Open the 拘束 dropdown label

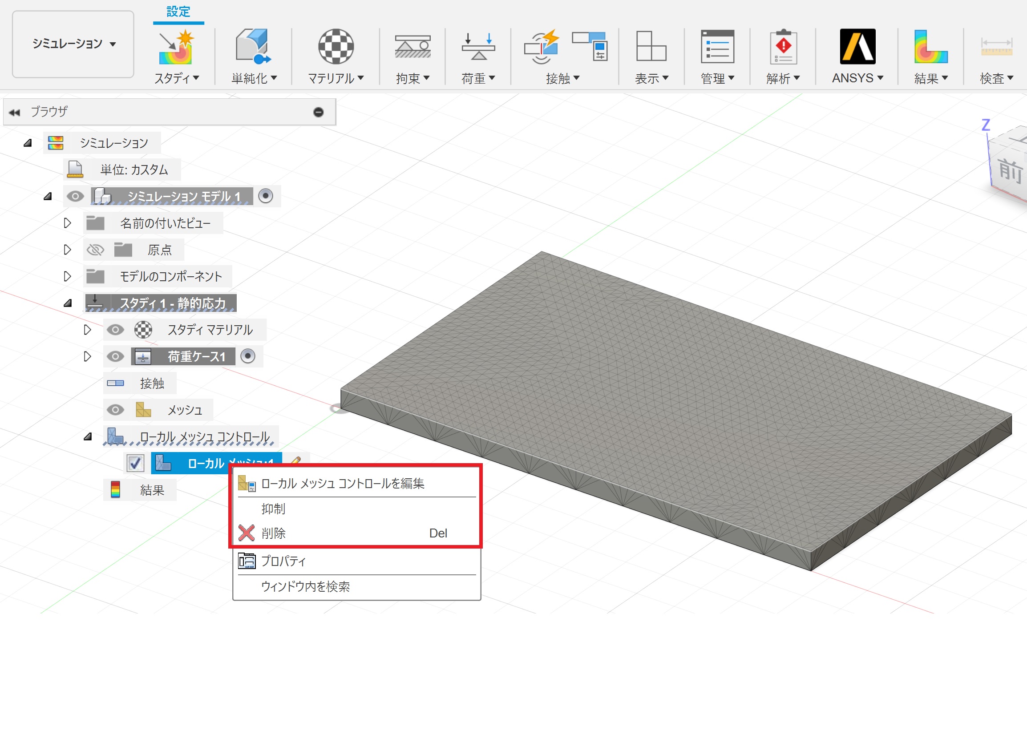tap(412, 78)
